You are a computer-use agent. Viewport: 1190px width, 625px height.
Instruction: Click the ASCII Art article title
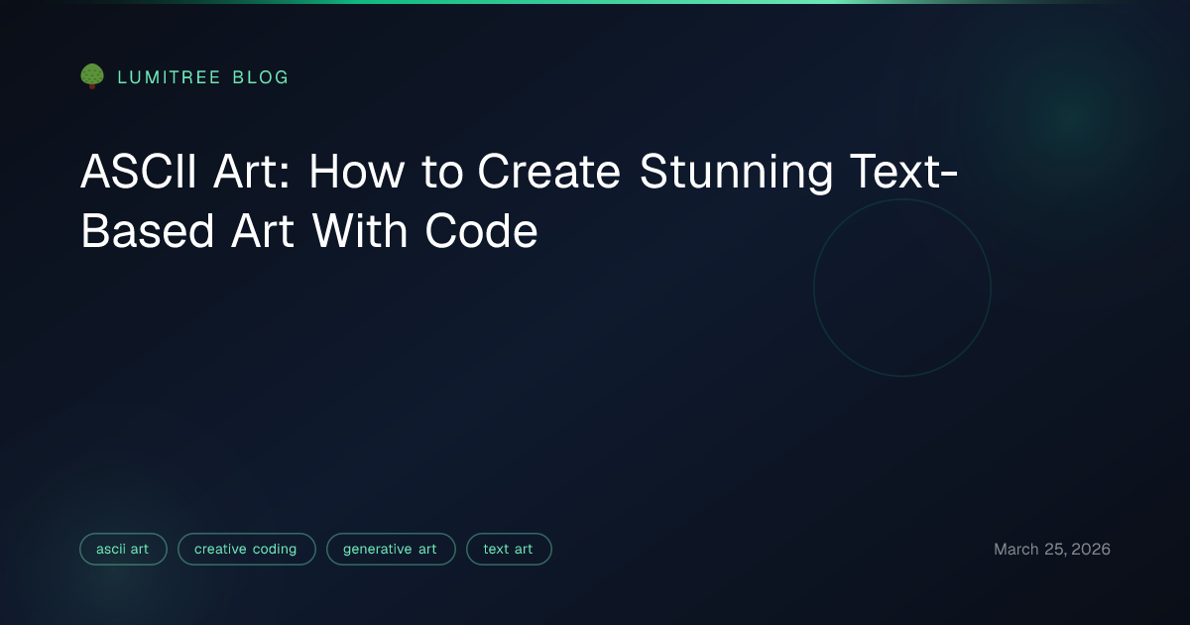pyautogui.click(x=519, y=202)
